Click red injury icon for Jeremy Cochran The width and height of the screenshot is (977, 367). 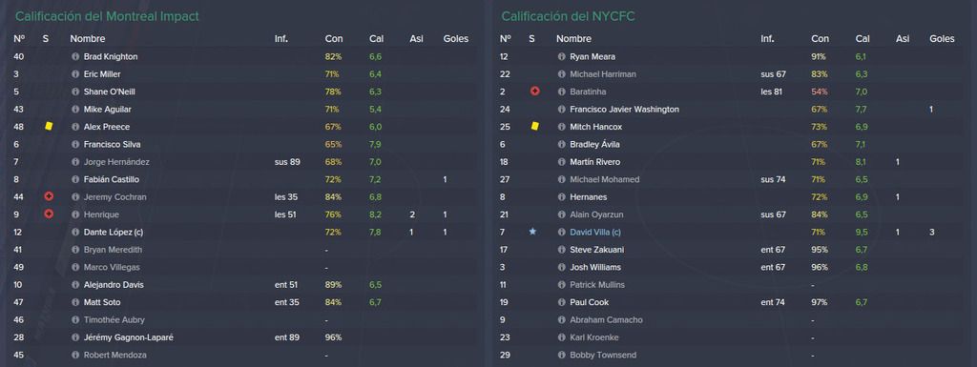click(x=48, y=196)
